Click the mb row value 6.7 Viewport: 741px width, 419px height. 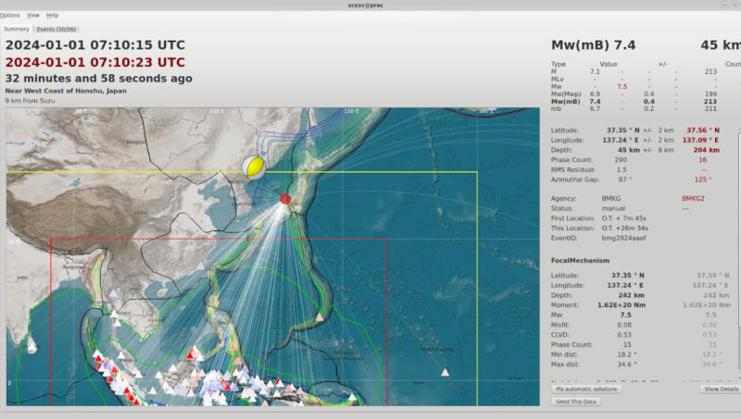(595, 109)
